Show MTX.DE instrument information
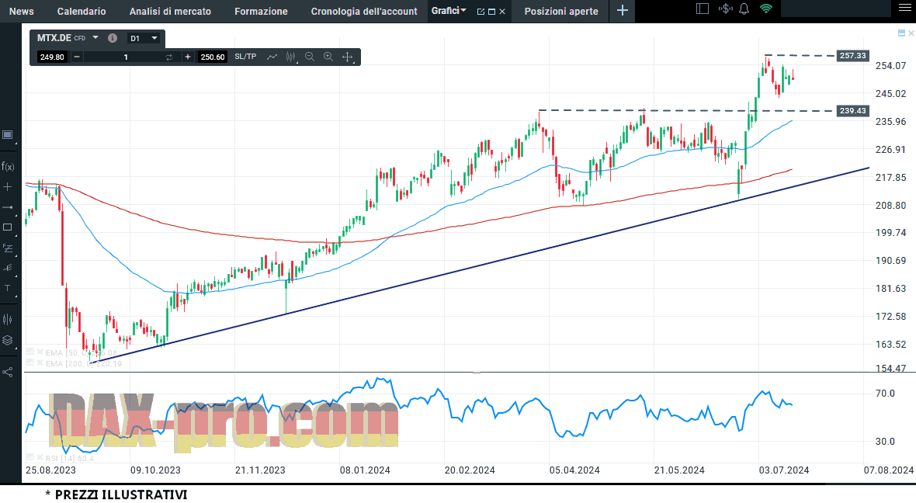The image size is (916, 503). (113, 38)
